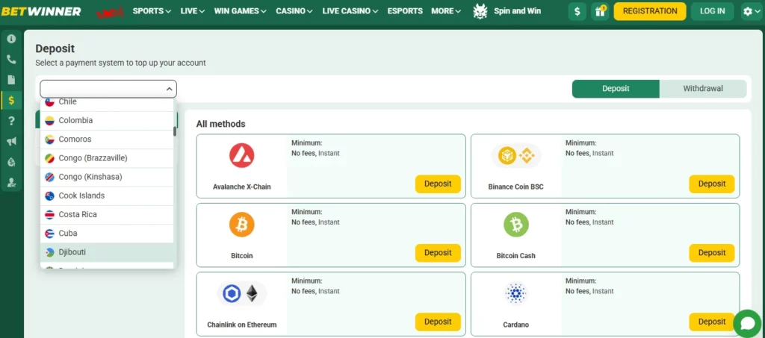This screenshot has width=765, height=338.
Task: Click the All methods heading
Action: click(x=220, y=124)
